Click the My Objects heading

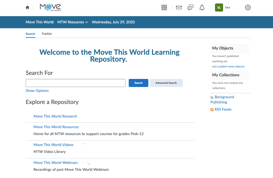(x=222, y=48)
